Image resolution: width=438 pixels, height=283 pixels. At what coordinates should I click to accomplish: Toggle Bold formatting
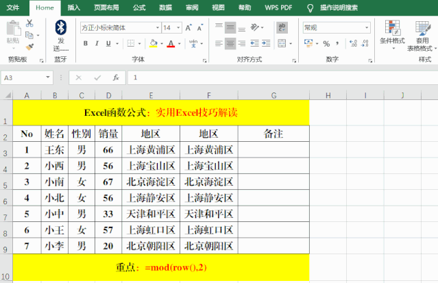click(86, 43)
